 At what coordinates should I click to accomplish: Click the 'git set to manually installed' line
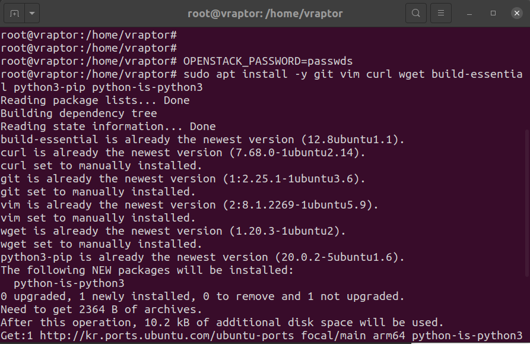98,192
